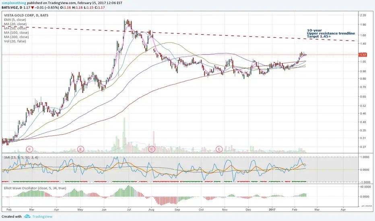Select the Vol (20, false) legend entry
This screenshot has height=221, width=375.
coord(15,41)
